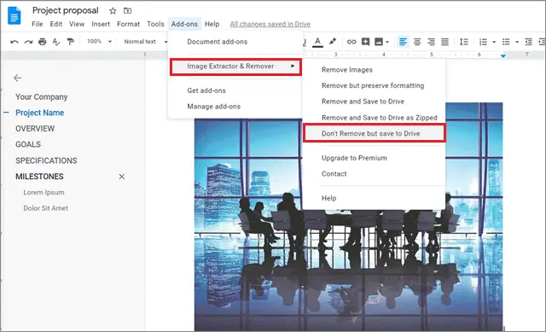Click All changes saved in Drive link
This screenshot has height=332, width=546.
pyautogui.click(x=270, y=24)
